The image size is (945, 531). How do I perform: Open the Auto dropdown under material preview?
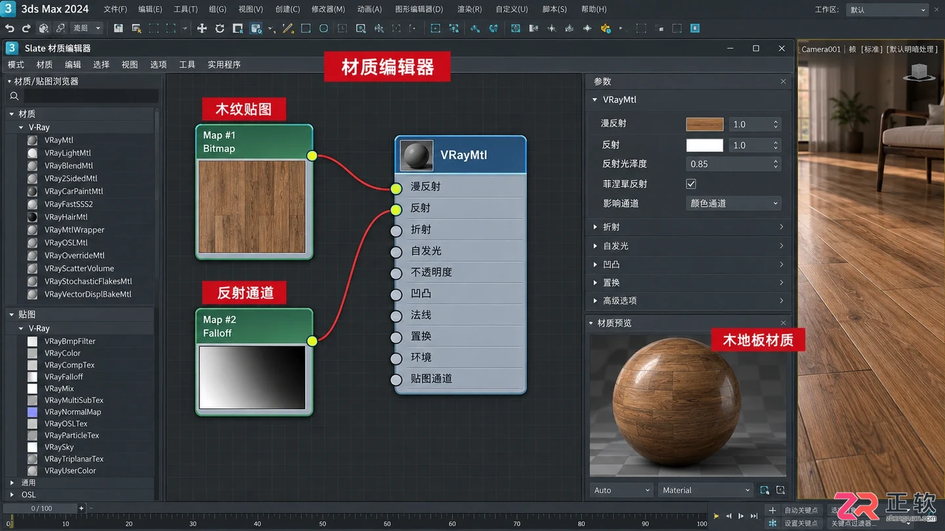pyautogui.click(x=621, y=490)
